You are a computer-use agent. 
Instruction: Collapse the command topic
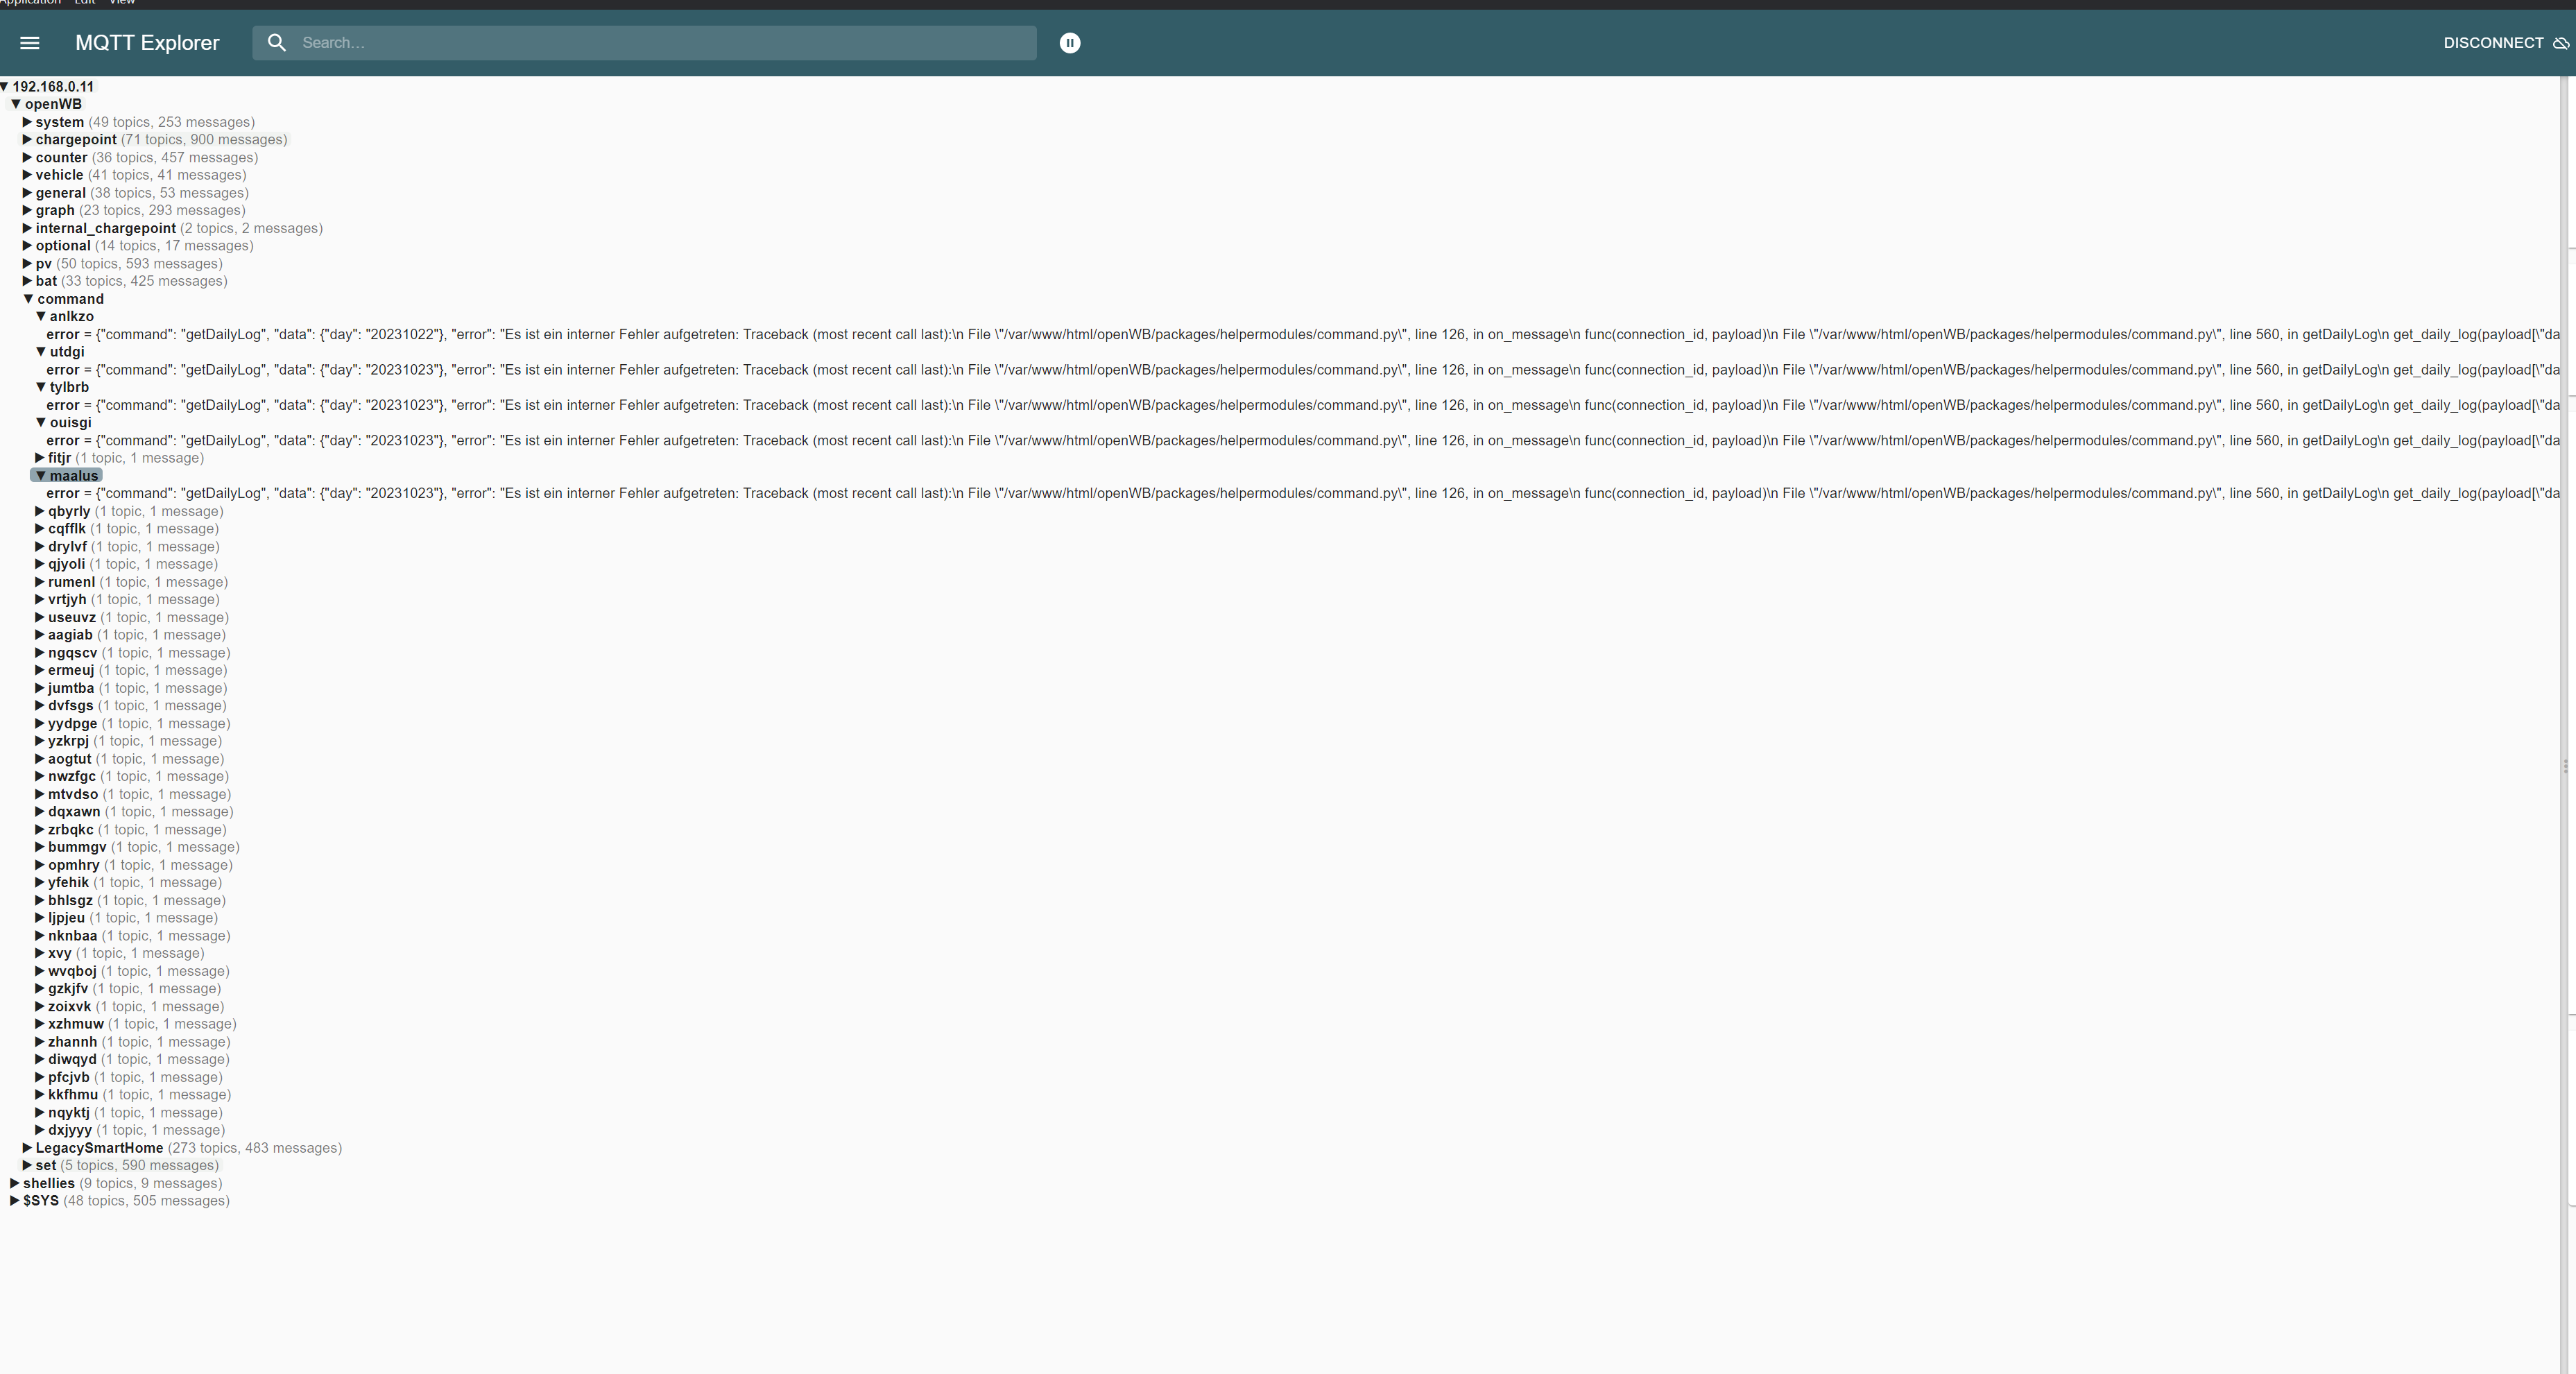pyautogui.click(x=29, y=299)
